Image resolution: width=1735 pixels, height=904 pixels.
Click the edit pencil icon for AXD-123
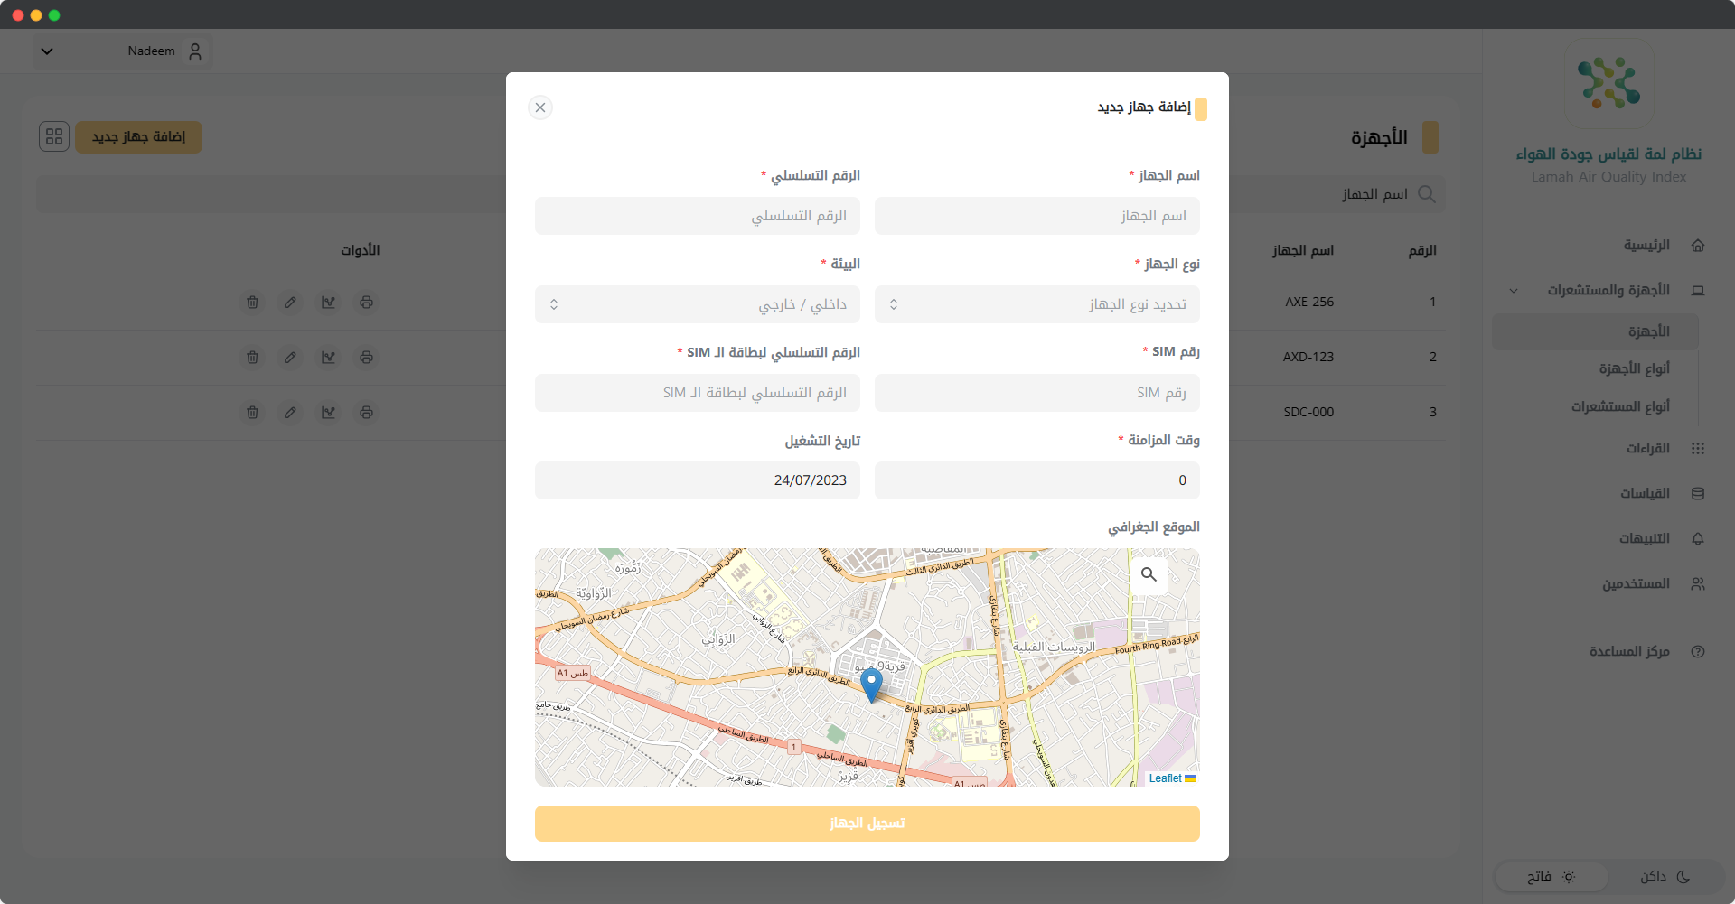coord(290,358)
